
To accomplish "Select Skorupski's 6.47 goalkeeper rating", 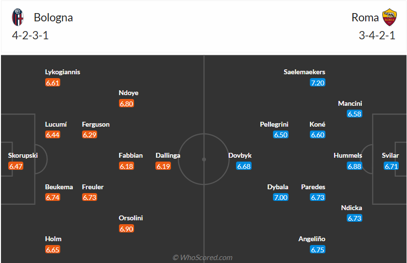I will tap(16, 166).
